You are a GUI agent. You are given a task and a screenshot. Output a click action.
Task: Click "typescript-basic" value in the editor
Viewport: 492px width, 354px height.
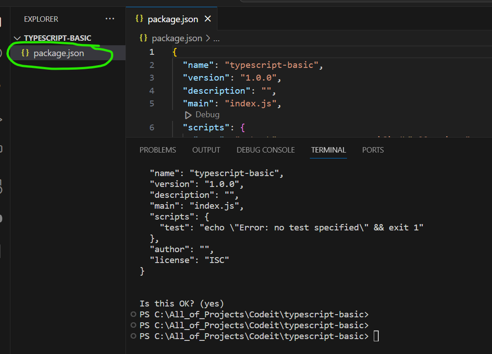tap(271, 65)
